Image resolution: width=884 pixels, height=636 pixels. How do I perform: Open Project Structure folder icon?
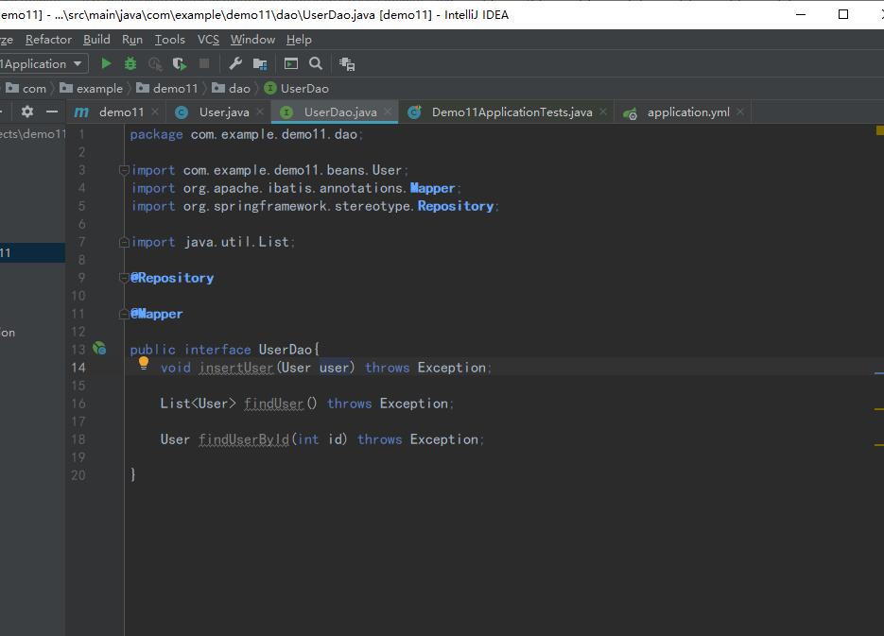(260, 64)
